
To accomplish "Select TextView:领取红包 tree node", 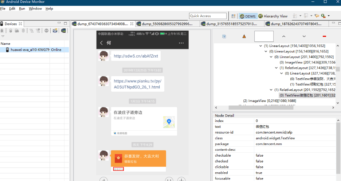I will 313,84.
